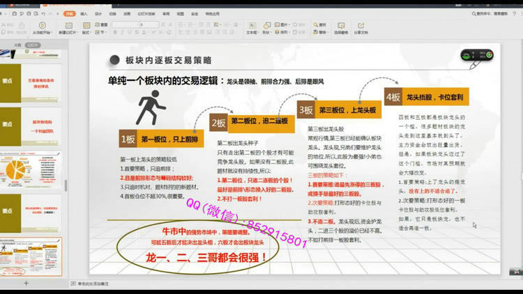The image size is (523, 294).
Task: Open the 选择窗格 selection pane
Action: click(x=340, y=28)
